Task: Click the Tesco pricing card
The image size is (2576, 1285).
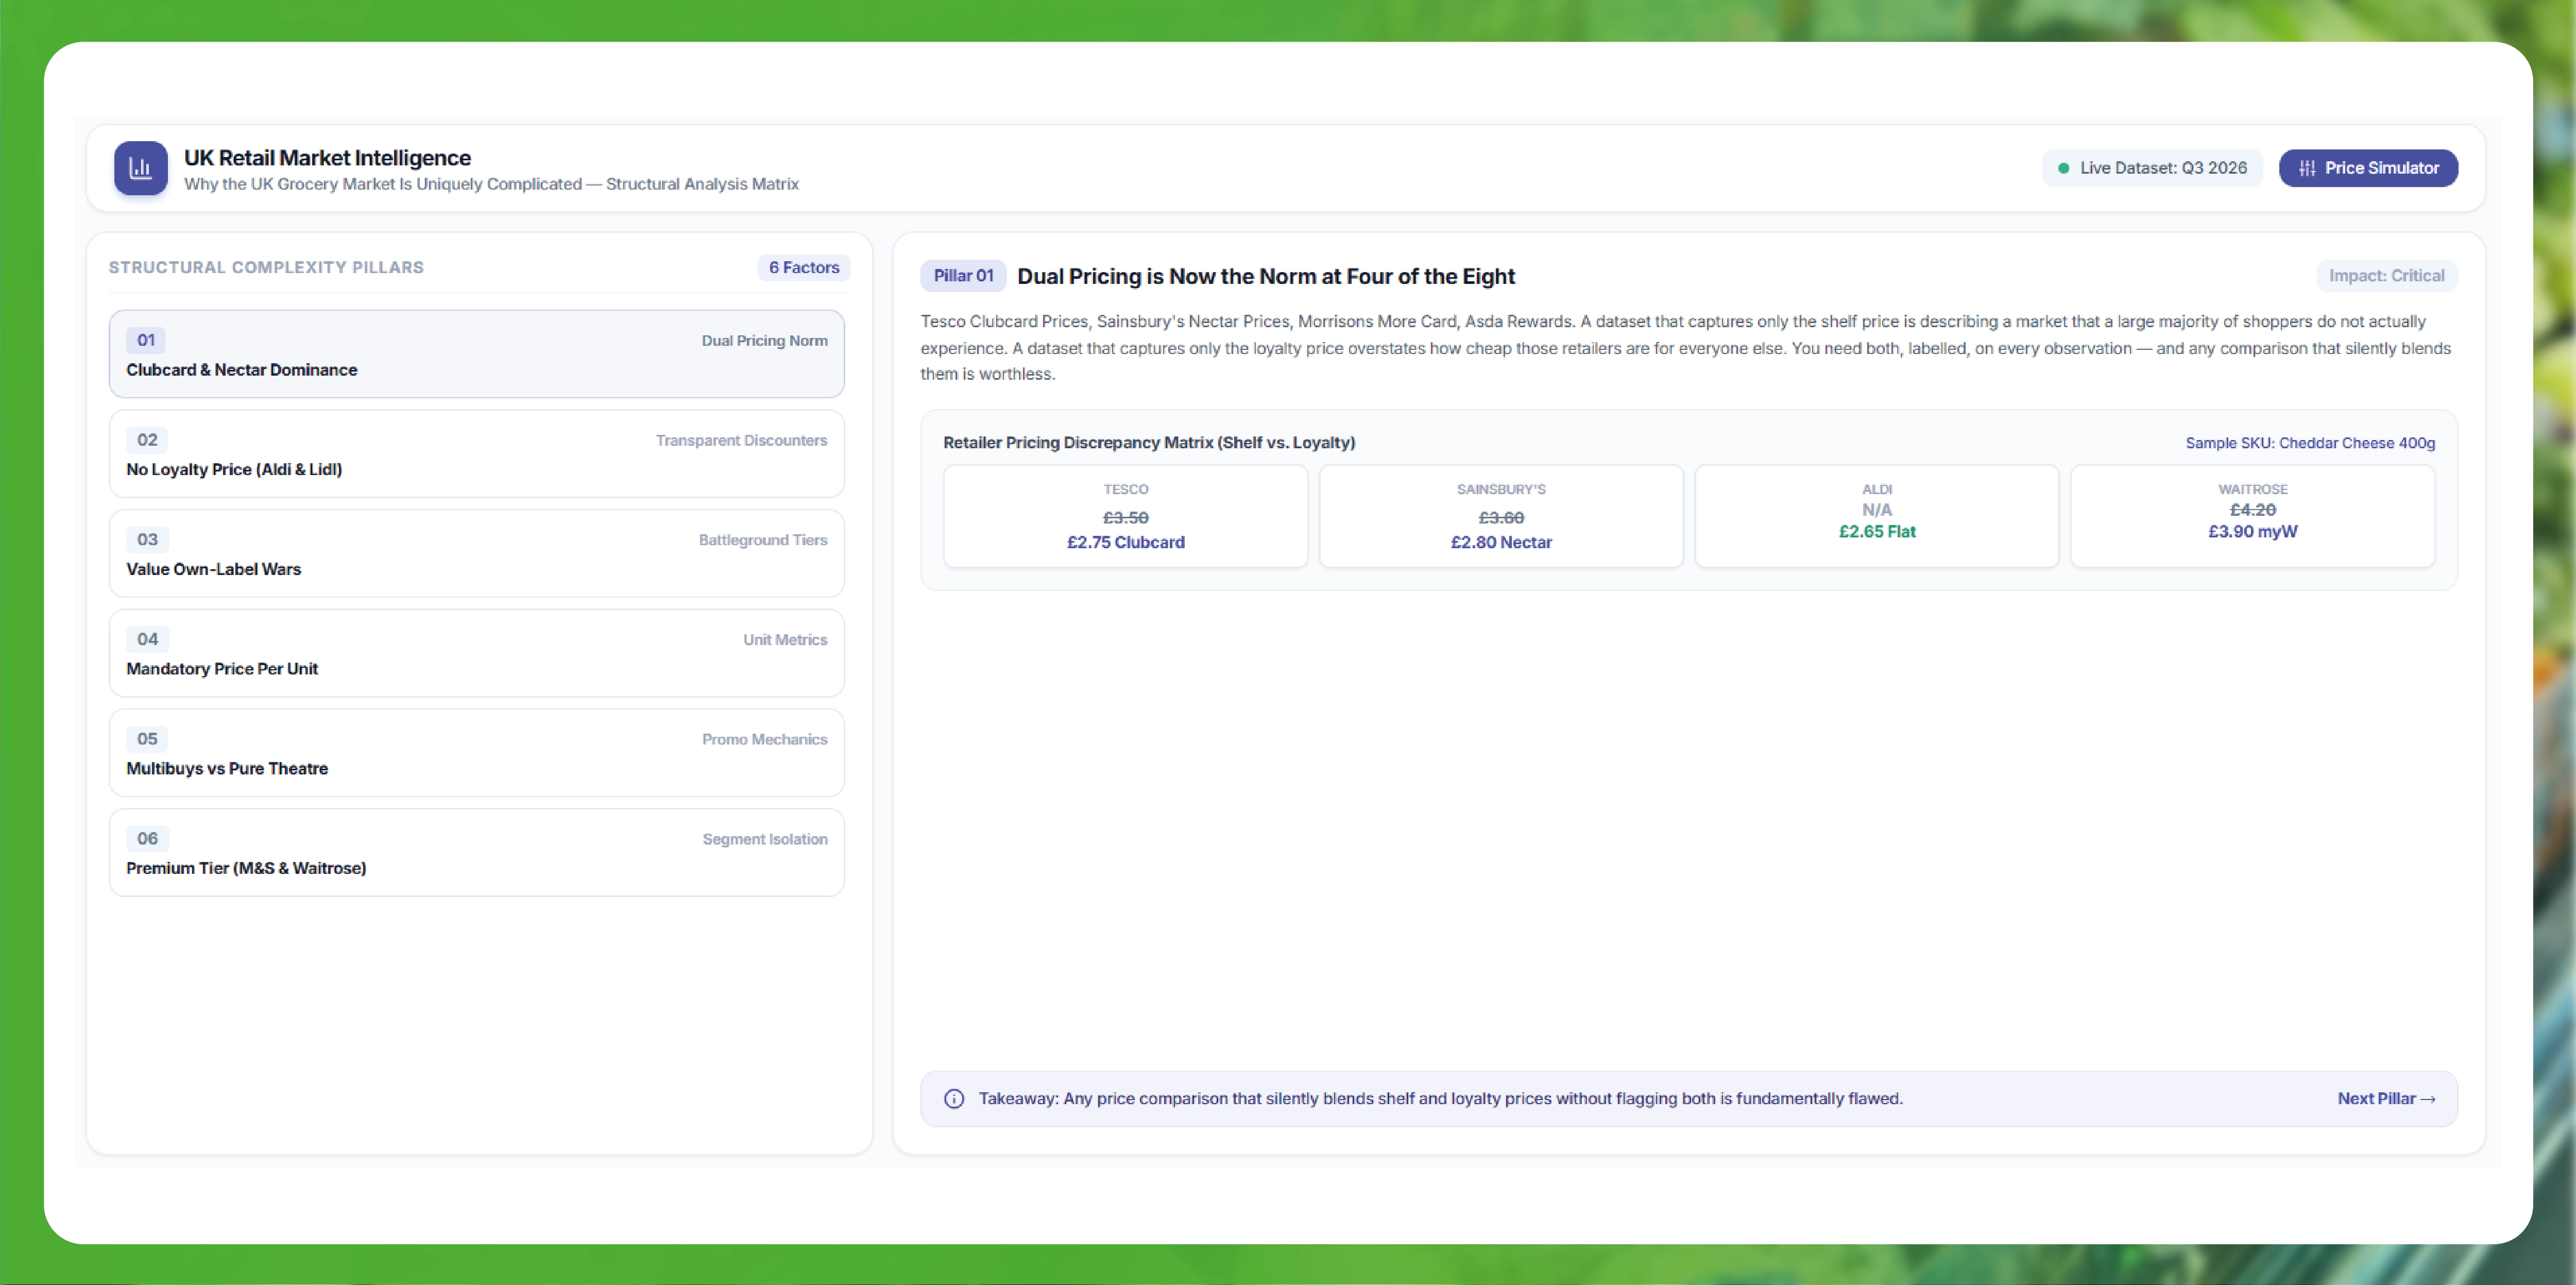Action: [1125, 516]
